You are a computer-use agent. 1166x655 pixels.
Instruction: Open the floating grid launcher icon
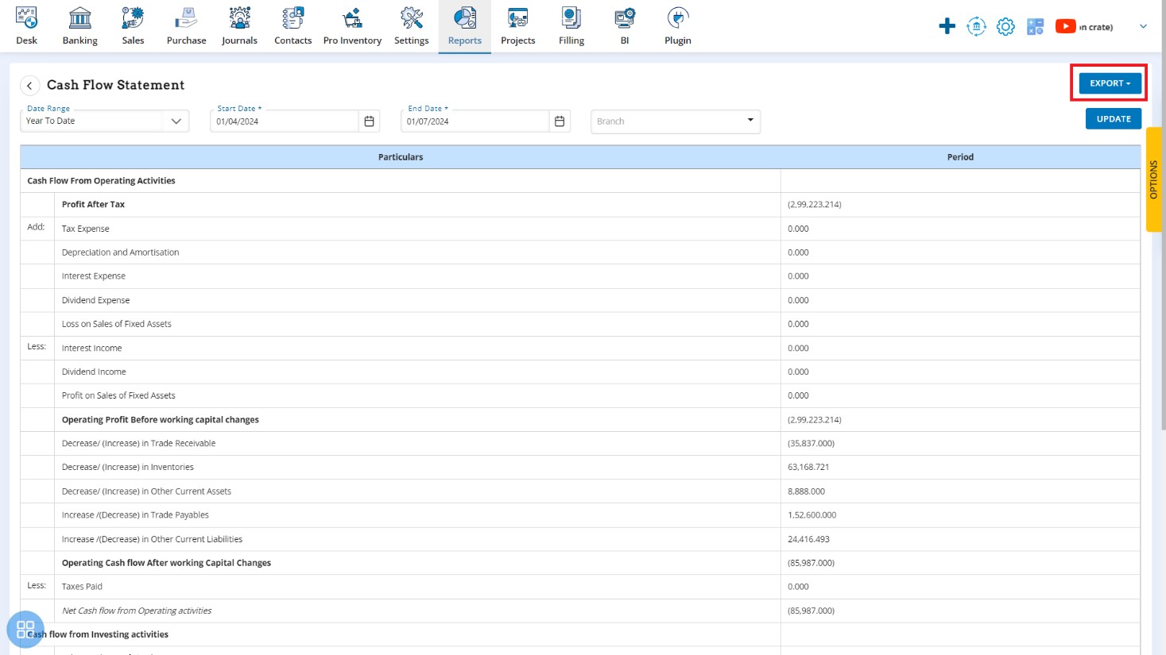click(x=25, y=630)
